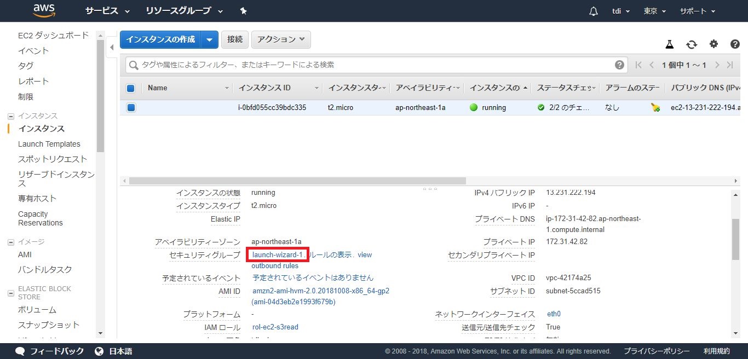Click the pin shortcut icon in header
748x359 pixels.
coord(244,11)
